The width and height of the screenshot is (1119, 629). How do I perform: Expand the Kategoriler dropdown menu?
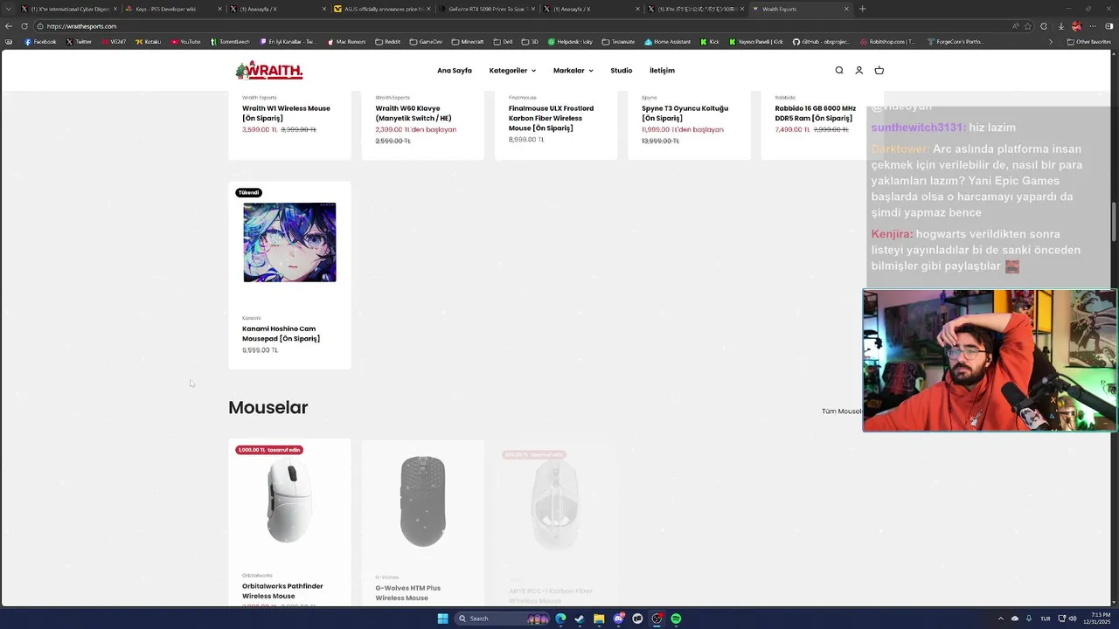[512, 71]
